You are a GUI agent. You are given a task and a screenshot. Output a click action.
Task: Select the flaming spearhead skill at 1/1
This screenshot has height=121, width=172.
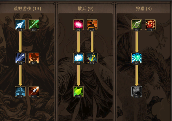pos(34,91)
